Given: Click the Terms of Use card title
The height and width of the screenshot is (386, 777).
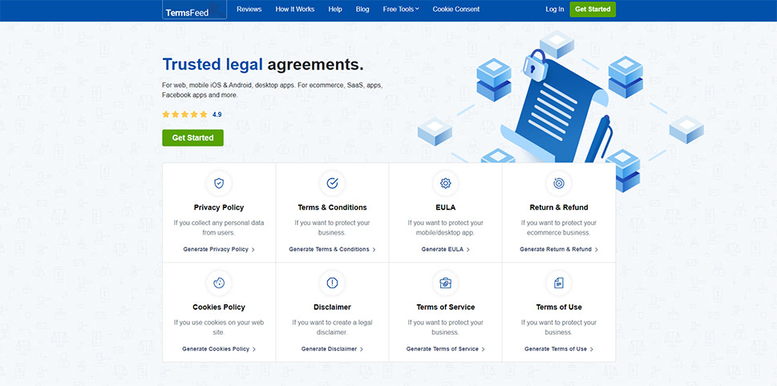Looking at the screenshot, I should pos(559,307).
